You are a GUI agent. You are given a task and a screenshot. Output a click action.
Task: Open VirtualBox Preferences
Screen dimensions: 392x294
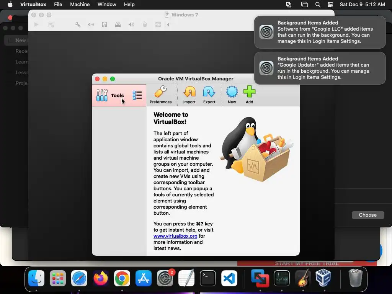point(160,95)
